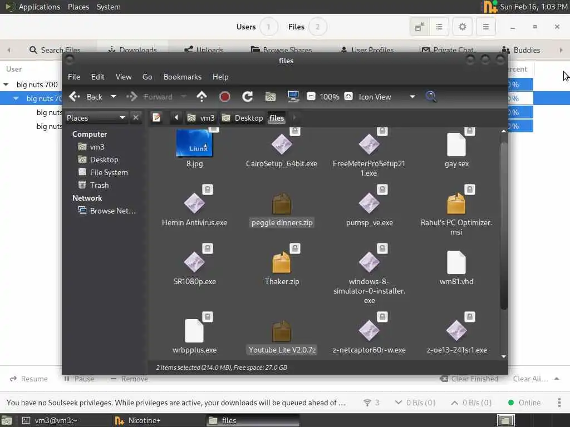Viewport: 570px width, 427px height.
Task: Click the files path bar button
Action: pyautogui.click(x=277, y=118)
